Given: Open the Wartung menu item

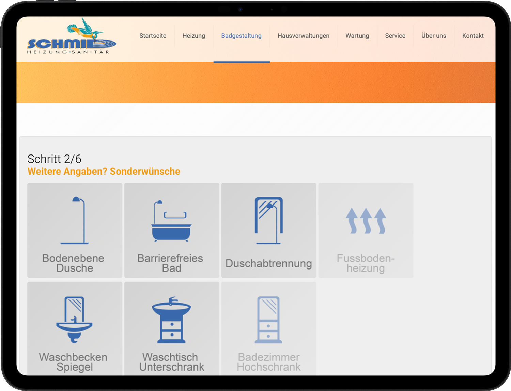Looking at the screenshot, I should (357, 36).
